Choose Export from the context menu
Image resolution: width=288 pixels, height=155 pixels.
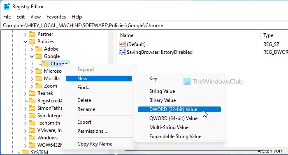tap(99, 122)
